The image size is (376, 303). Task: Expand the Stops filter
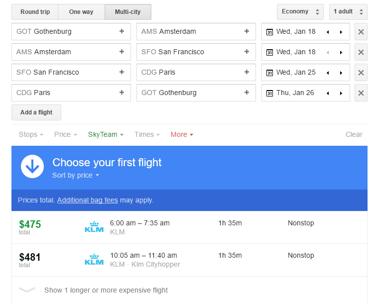[x=31, y=134]
